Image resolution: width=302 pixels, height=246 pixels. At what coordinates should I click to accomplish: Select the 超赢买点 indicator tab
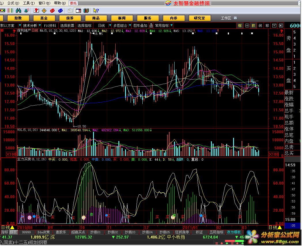pos(78,232)
